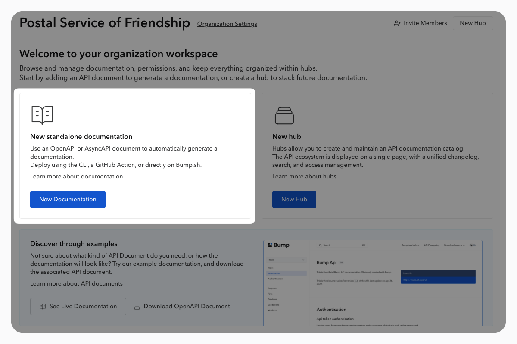Follow the Learn more about hubs link
Image resolution: width=517 pixels, height=344 pixels.
pos(304,177)
